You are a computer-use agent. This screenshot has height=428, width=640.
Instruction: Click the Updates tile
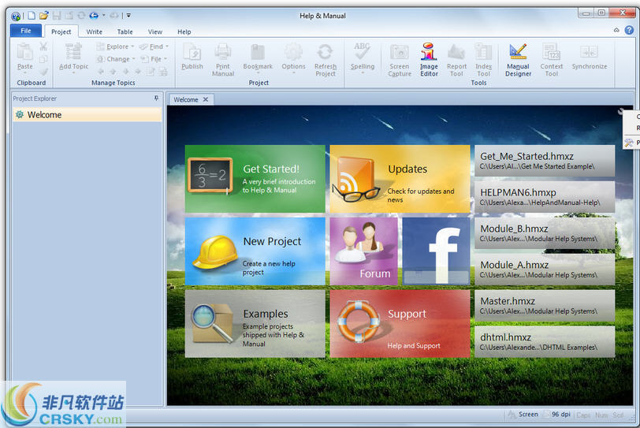click(400, 179)
